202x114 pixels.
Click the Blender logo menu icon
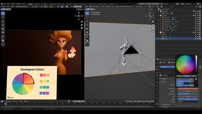pyautogui.click(x=2, y=4)
